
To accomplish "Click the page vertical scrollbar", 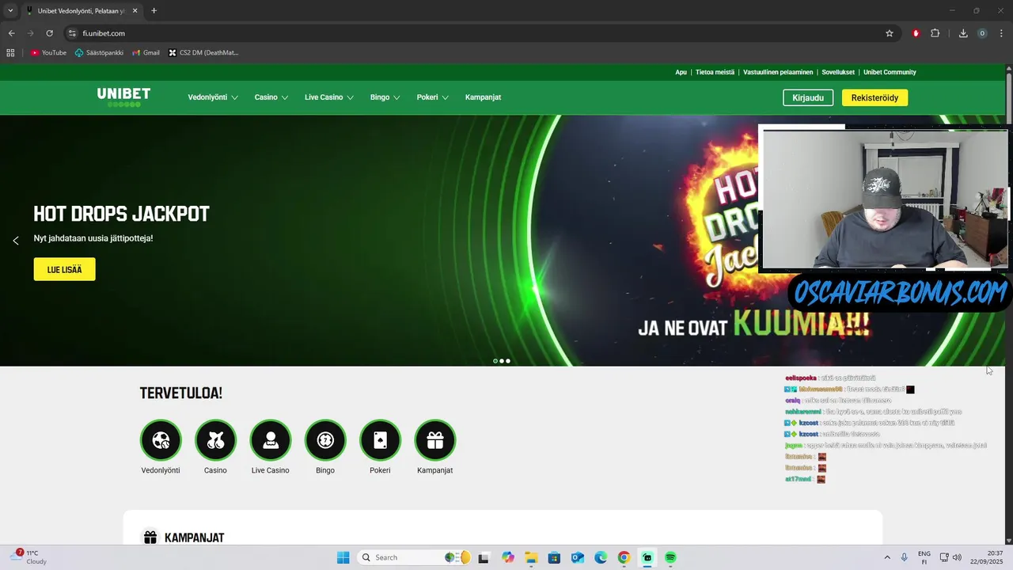I will point(1009,97).
